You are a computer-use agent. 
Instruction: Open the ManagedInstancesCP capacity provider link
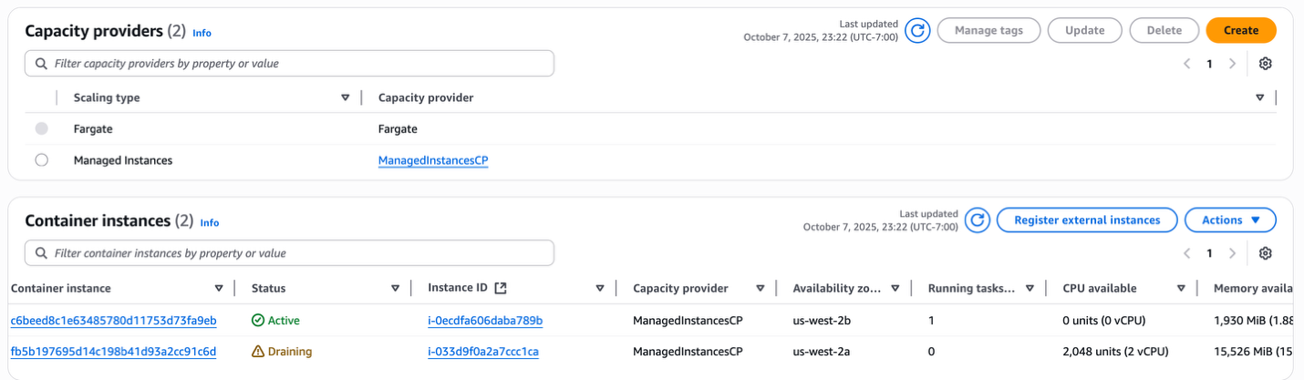coord(433,160)
